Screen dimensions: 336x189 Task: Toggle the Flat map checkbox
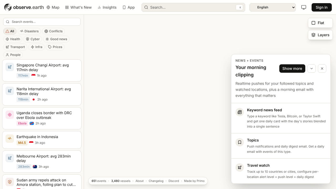320,23
